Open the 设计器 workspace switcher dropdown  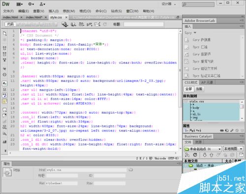coord(169,4)
